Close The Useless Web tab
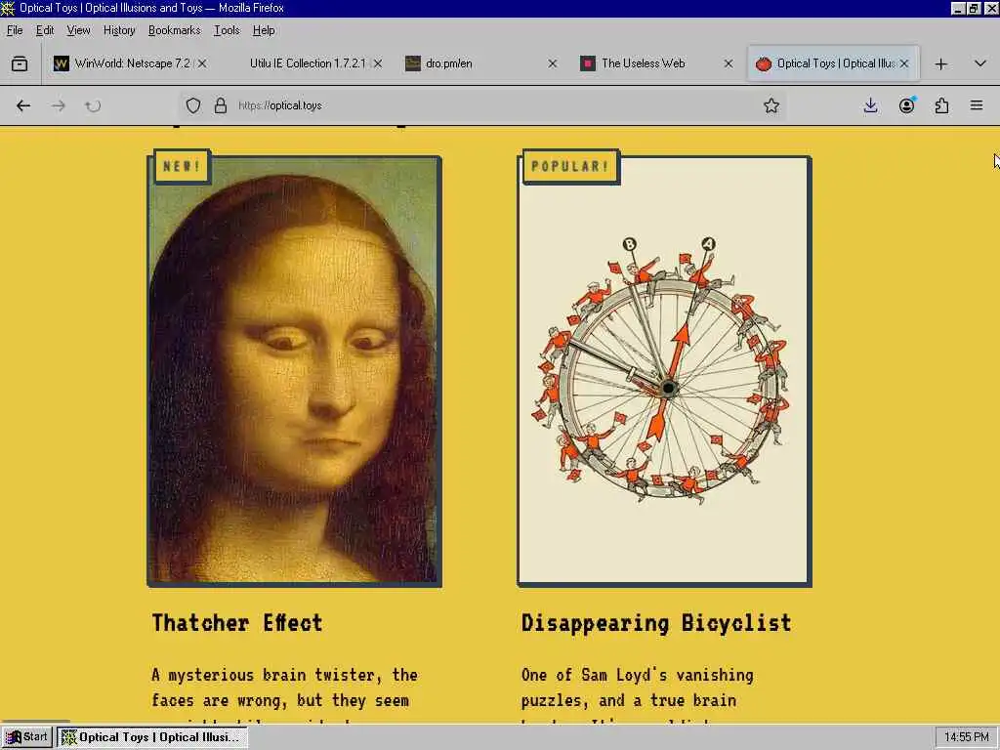 click(729, 63)
